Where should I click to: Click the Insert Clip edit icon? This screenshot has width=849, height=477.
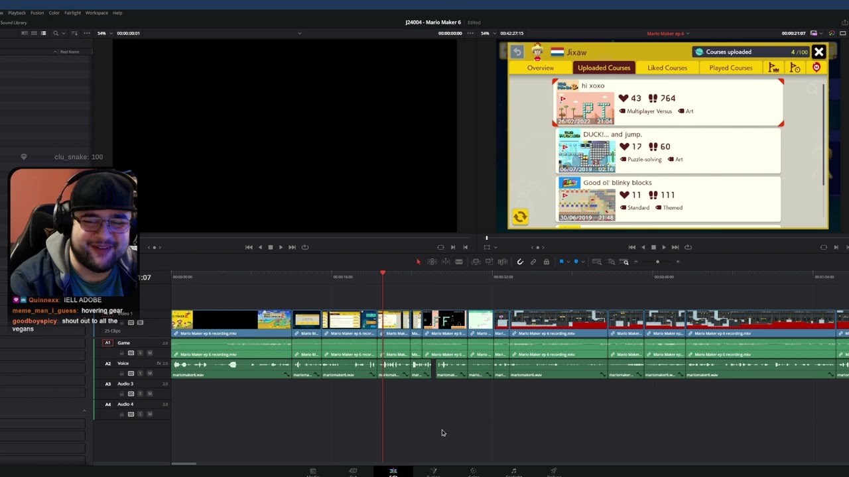pos(476,262)
